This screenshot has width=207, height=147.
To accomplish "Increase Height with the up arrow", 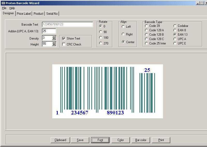I will (x=54, y=43).
